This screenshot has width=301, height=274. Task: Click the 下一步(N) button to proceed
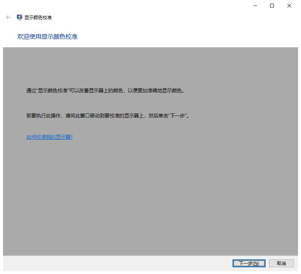249,263
